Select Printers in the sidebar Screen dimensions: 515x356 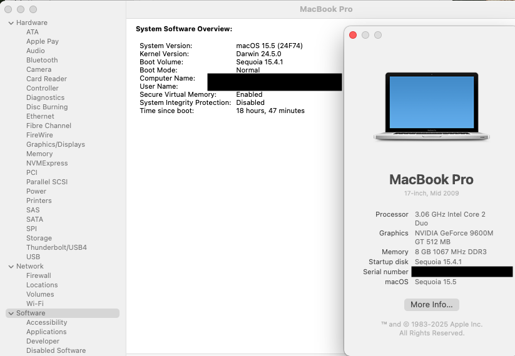click(39, 200)
